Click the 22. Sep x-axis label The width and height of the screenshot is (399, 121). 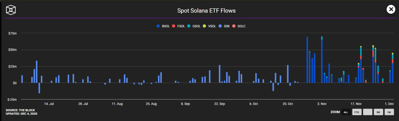tap(220, 104)
